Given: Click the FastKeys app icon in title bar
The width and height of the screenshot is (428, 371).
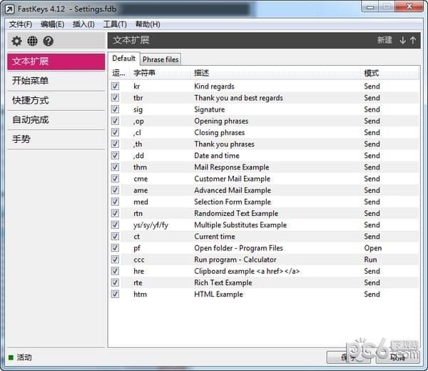Looking at the screenshot, I should pos(9,9).
